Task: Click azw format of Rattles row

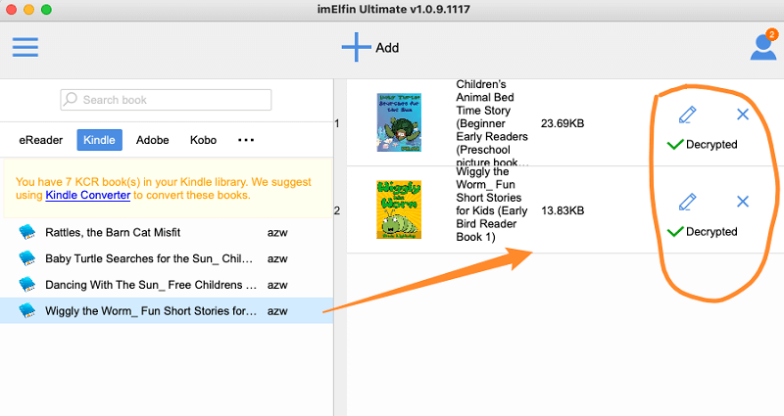Action: 277,233
